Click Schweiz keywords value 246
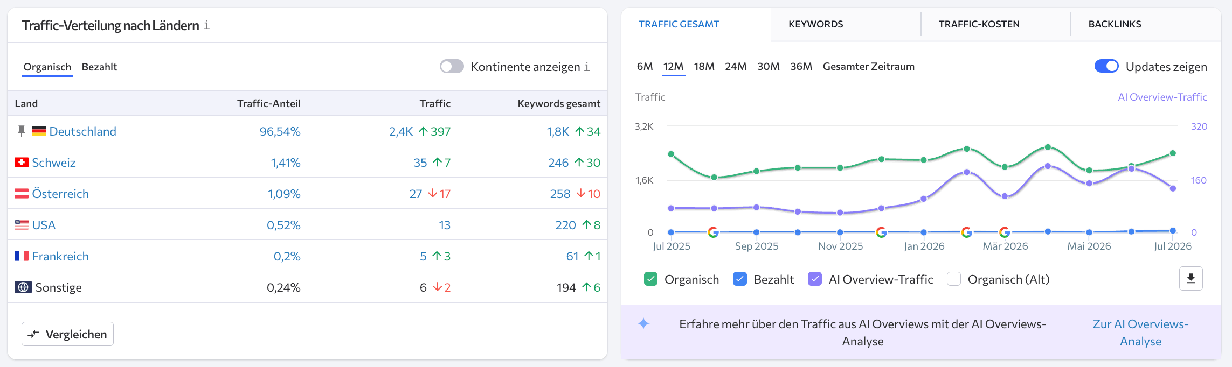 click(558, 163)
